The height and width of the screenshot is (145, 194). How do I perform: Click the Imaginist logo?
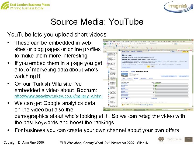click(x=178, y=6)
